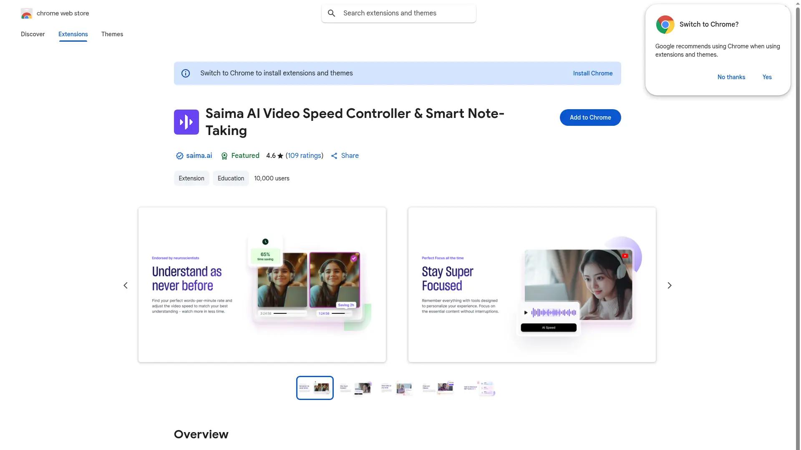Switch to the Themes tab
The image size is (801, 450).
point(112,34)
